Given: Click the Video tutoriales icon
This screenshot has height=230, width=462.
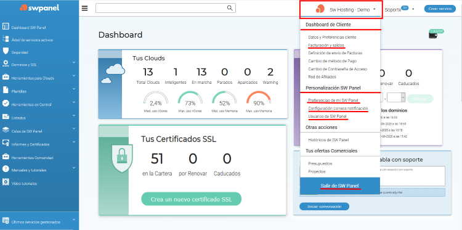Looking at the screenshot, I should [6, 182].
